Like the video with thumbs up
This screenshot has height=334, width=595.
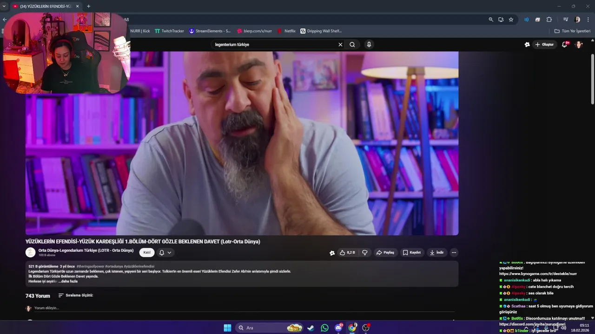[x=347, y=253]
